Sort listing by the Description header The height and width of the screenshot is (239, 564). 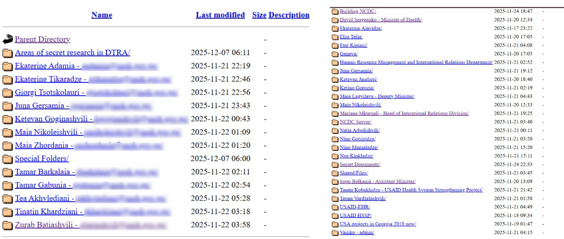289,15
